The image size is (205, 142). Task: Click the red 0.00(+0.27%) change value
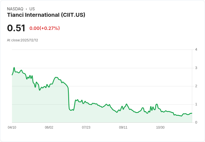pos(45,28)
